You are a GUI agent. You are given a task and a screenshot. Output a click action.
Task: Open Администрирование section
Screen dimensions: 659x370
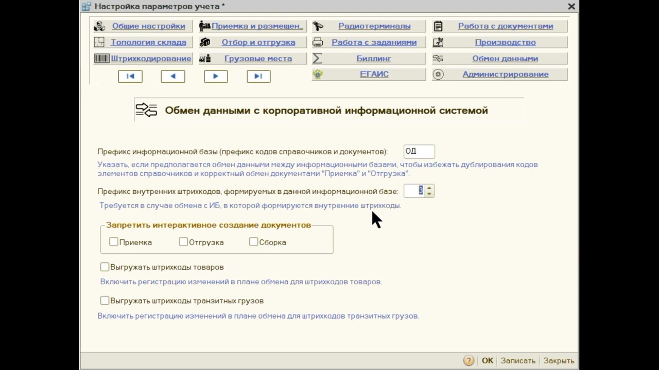[x=506, y=74]
